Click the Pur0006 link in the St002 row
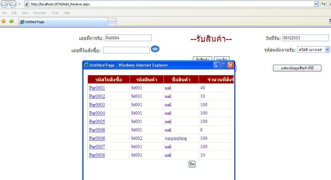This screenshot has width=331, height=180. pos(97,138)
